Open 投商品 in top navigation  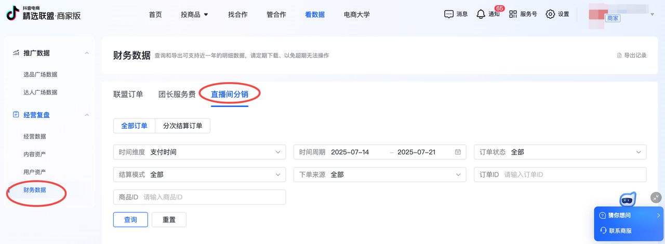[194, 15]
